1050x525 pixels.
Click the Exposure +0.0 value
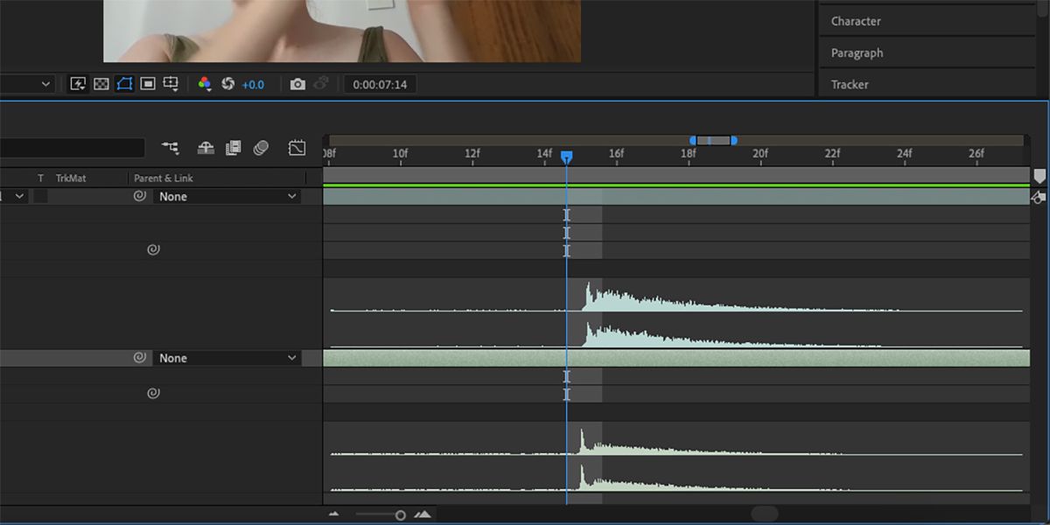click(252, 83)
